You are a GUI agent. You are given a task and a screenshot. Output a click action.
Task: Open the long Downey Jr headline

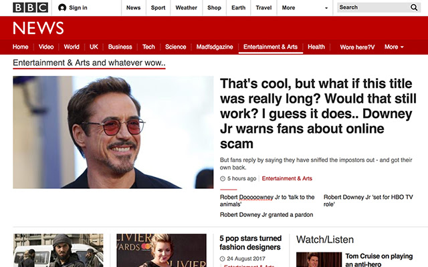318,113
